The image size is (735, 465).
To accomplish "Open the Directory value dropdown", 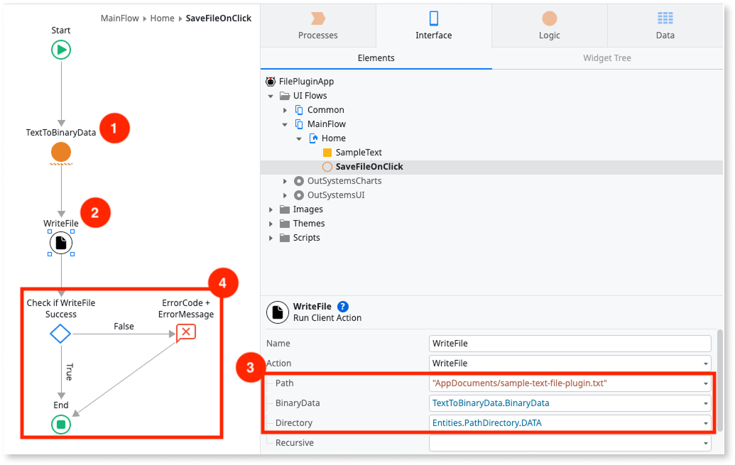I will tap(705, 423).
